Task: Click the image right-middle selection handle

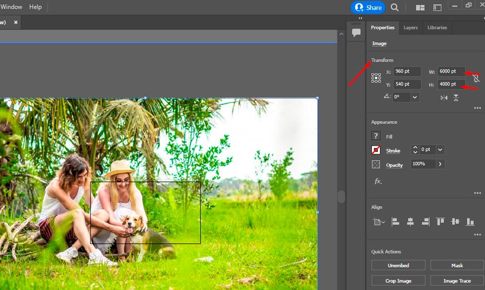Action: (x=317, y=212)
